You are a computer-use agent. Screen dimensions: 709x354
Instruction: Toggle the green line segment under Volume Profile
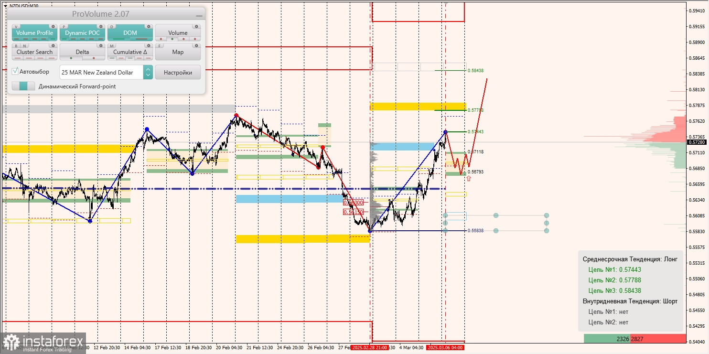[53, 39]
